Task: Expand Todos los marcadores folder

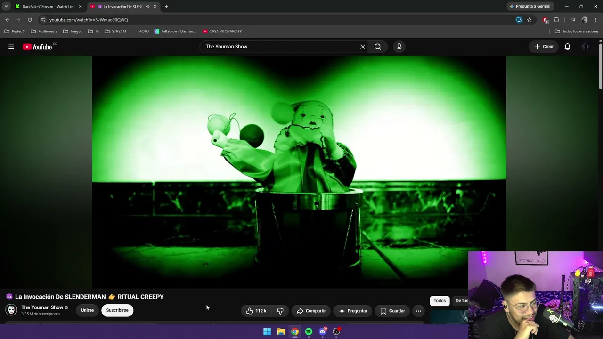Action: pyautogui.click(x=577, y=32)
